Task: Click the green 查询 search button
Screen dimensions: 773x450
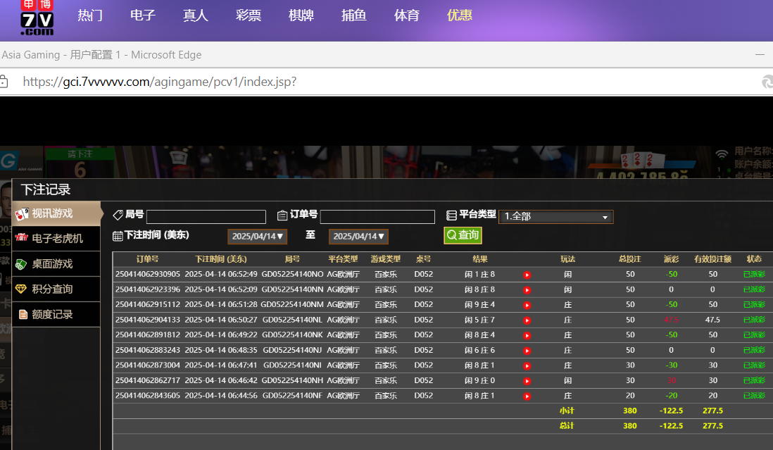Action: point(463,235)
